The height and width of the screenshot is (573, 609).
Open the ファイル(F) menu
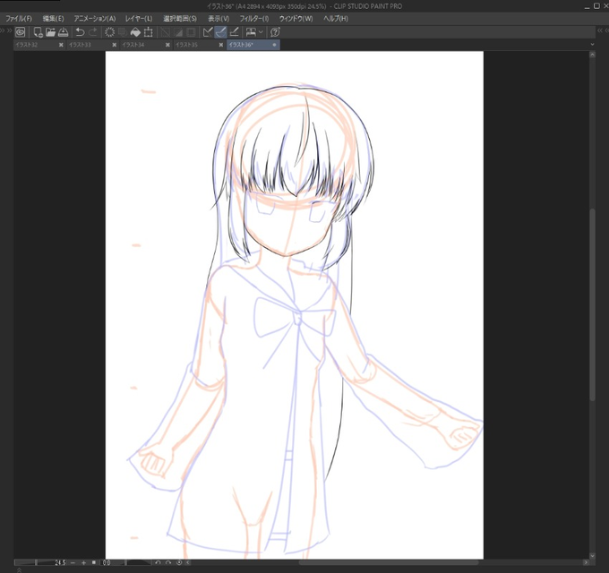click(18, 19)
